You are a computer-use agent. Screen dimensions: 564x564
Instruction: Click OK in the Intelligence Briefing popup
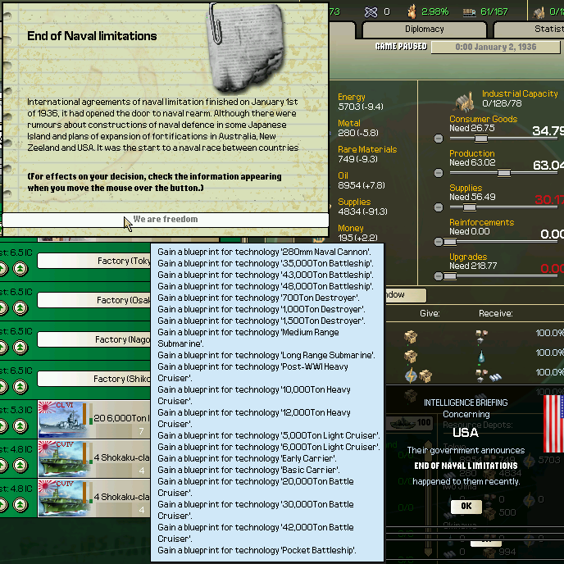coord(466,506)
